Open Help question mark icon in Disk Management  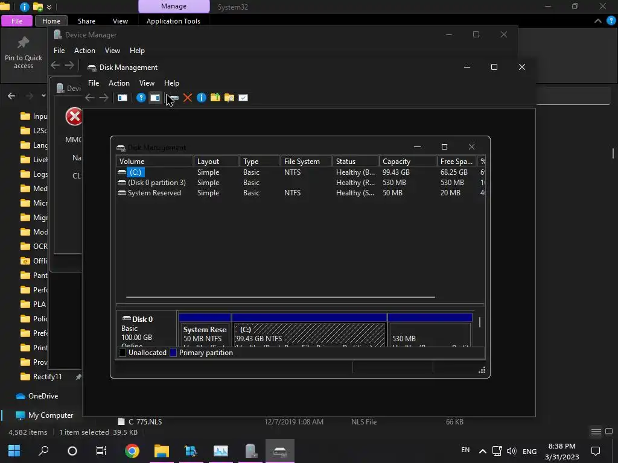click(x=141, y=98)
